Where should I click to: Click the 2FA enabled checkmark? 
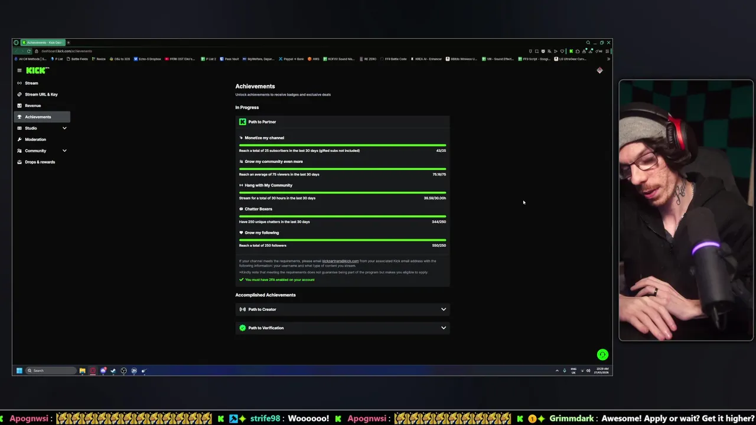[x=241, y=279]
